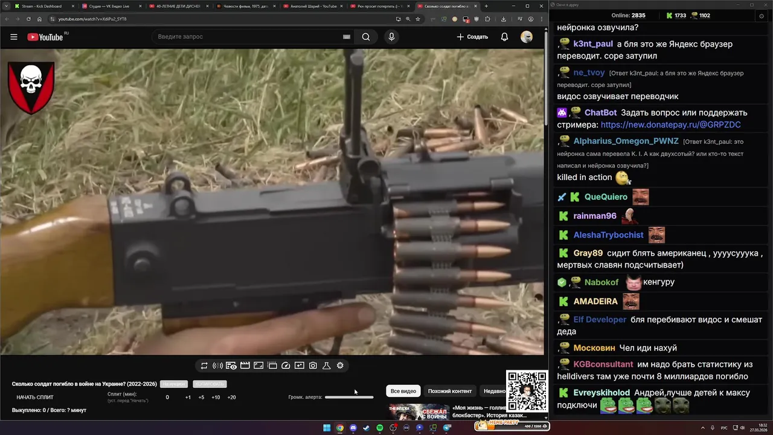Click the add-screen plus icon in video toolbar
This screenshot has height=435, width=773.
coord(300,366)
